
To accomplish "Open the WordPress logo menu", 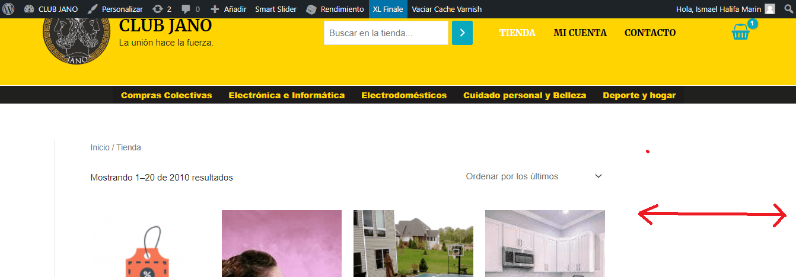I will [x=9, y=9].
